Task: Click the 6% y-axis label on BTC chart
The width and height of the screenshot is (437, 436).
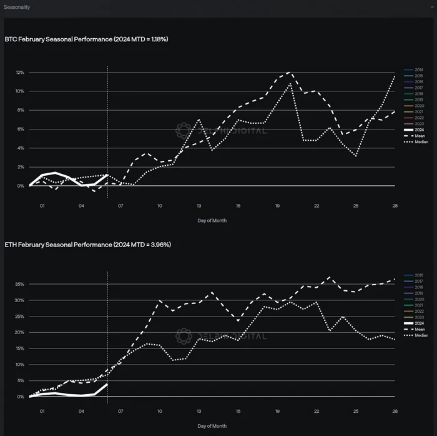Action: (x=21, y=129)
